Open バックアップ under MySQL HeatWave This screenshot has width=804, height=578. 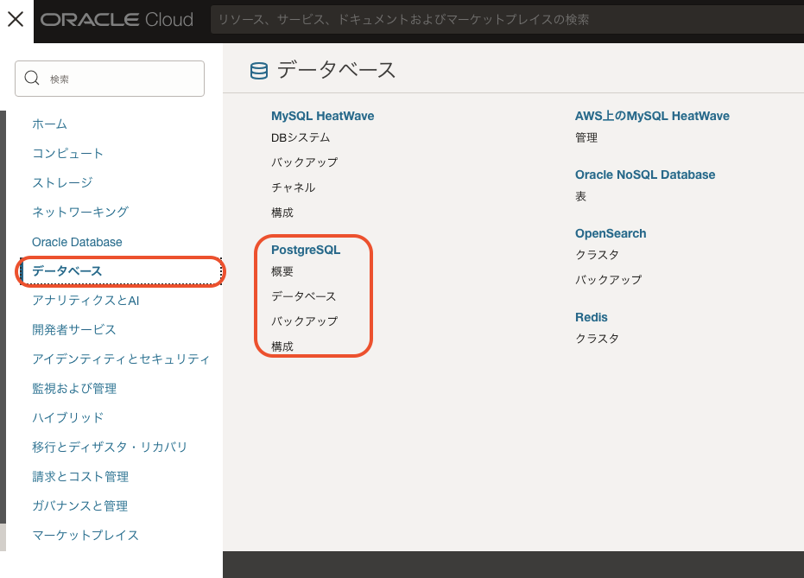click(305, 162)
